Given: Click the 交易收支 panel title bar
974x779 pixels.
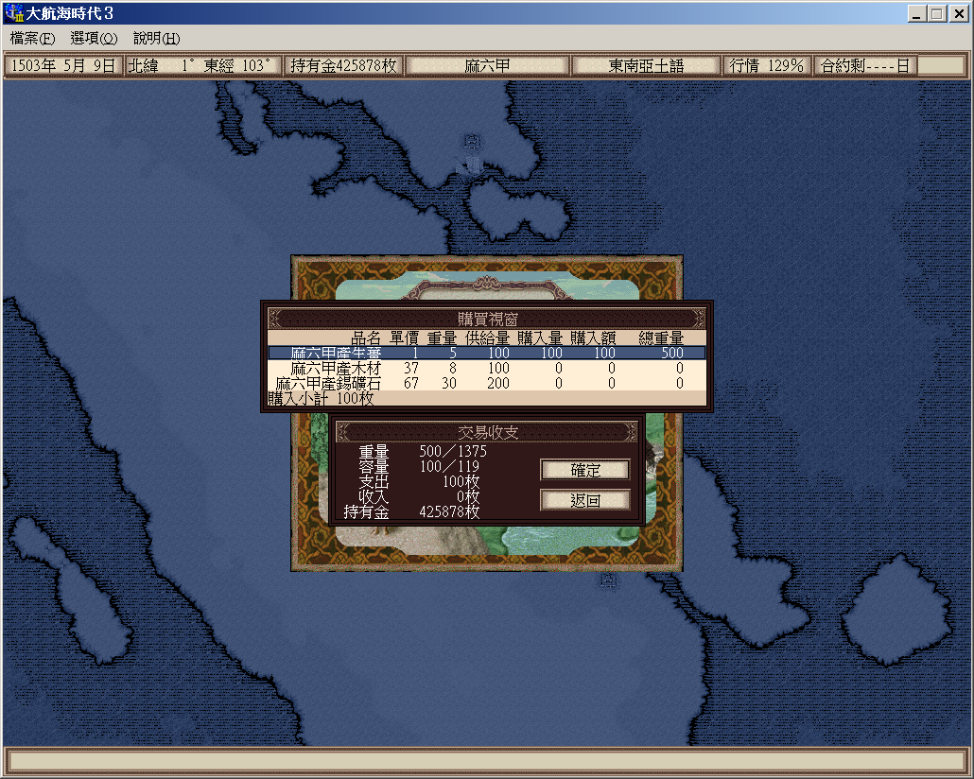Looking at the screenshot, I should [487, 432].
